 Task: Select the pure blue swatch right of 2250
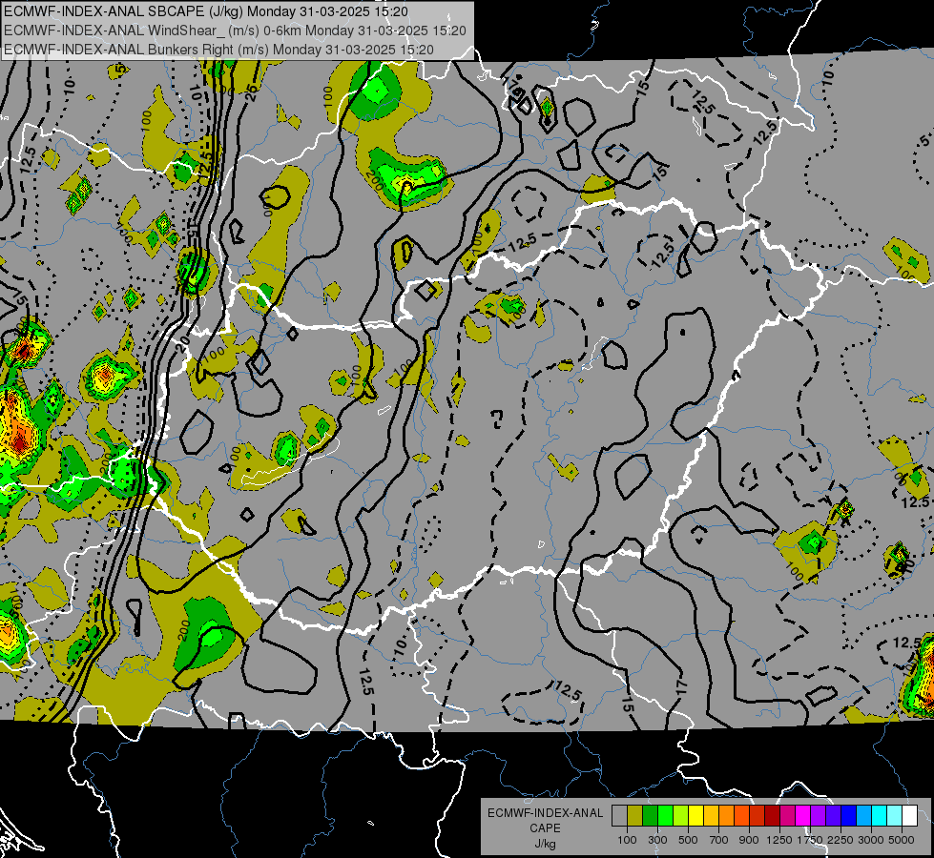point(849,815)
